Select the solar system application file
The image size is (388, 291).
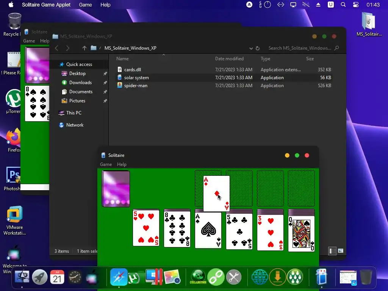point(224,77)
